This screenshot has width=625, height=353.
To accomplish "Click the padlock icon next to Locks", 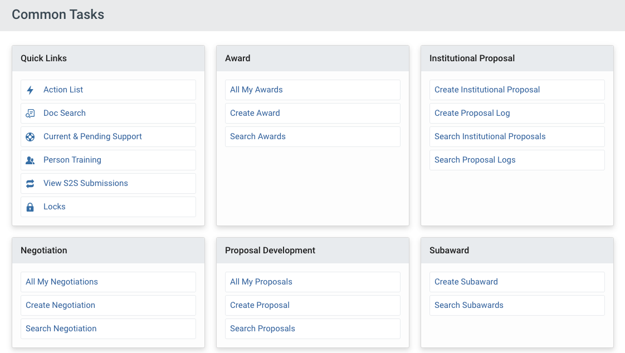I will [30, 207].
